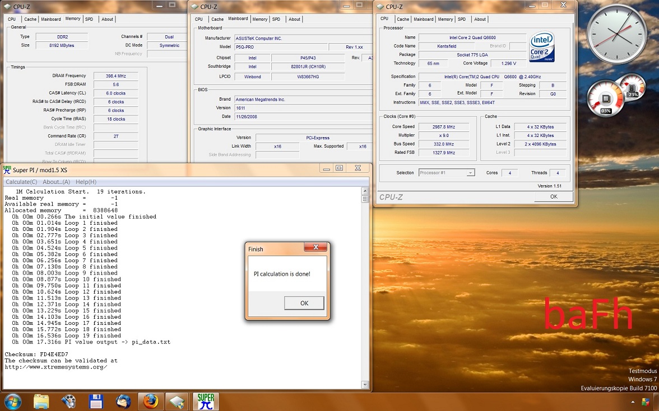
Task: Click the Cycle Time value 18 clocks
Action: click(x=115, y=119)
